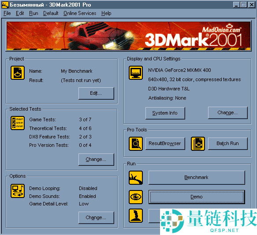Screen dimensions: 257x235
Task: Click the Benchmark run icon
Action: [x=135, y=178]
